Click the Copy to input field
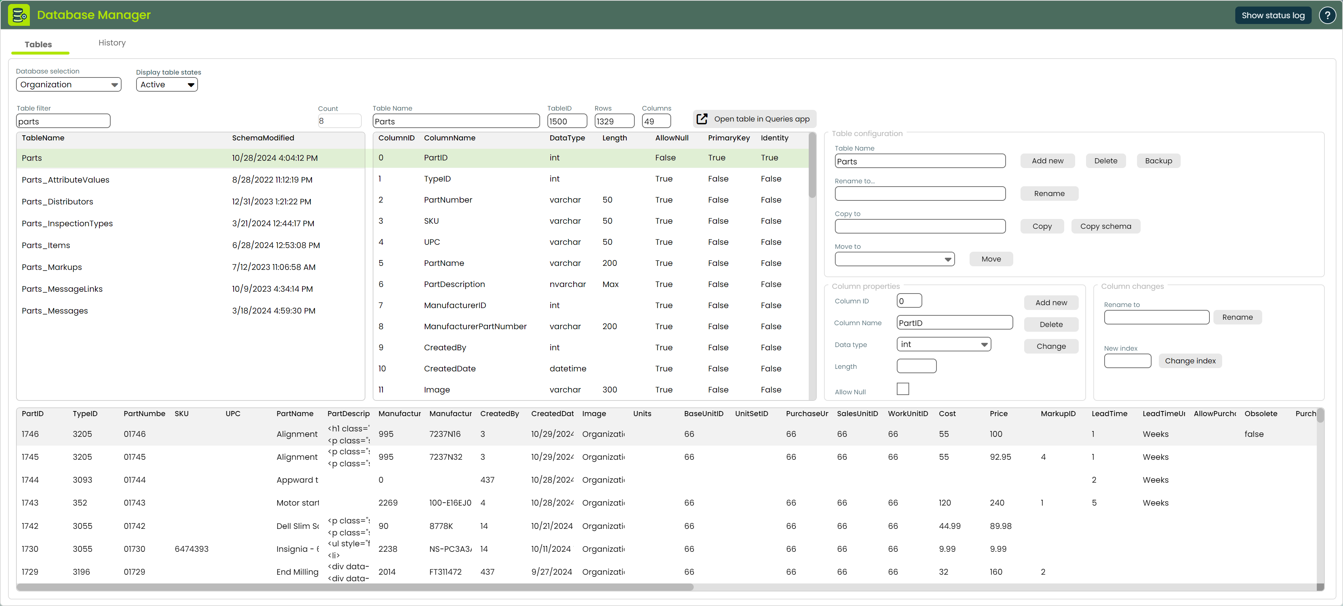 tap(920, 226)
